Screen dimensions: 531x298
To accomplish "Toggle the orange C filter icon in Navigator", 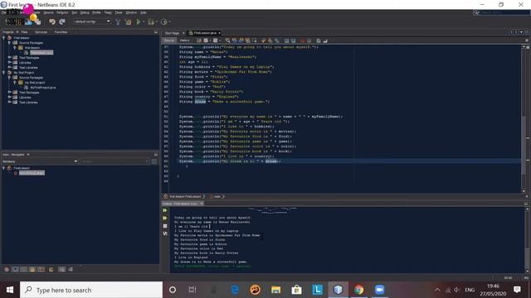I will click(51, 269).
